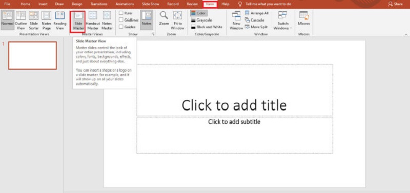
Task: Click the Tell me lightbulb icon
Action: 240,4
